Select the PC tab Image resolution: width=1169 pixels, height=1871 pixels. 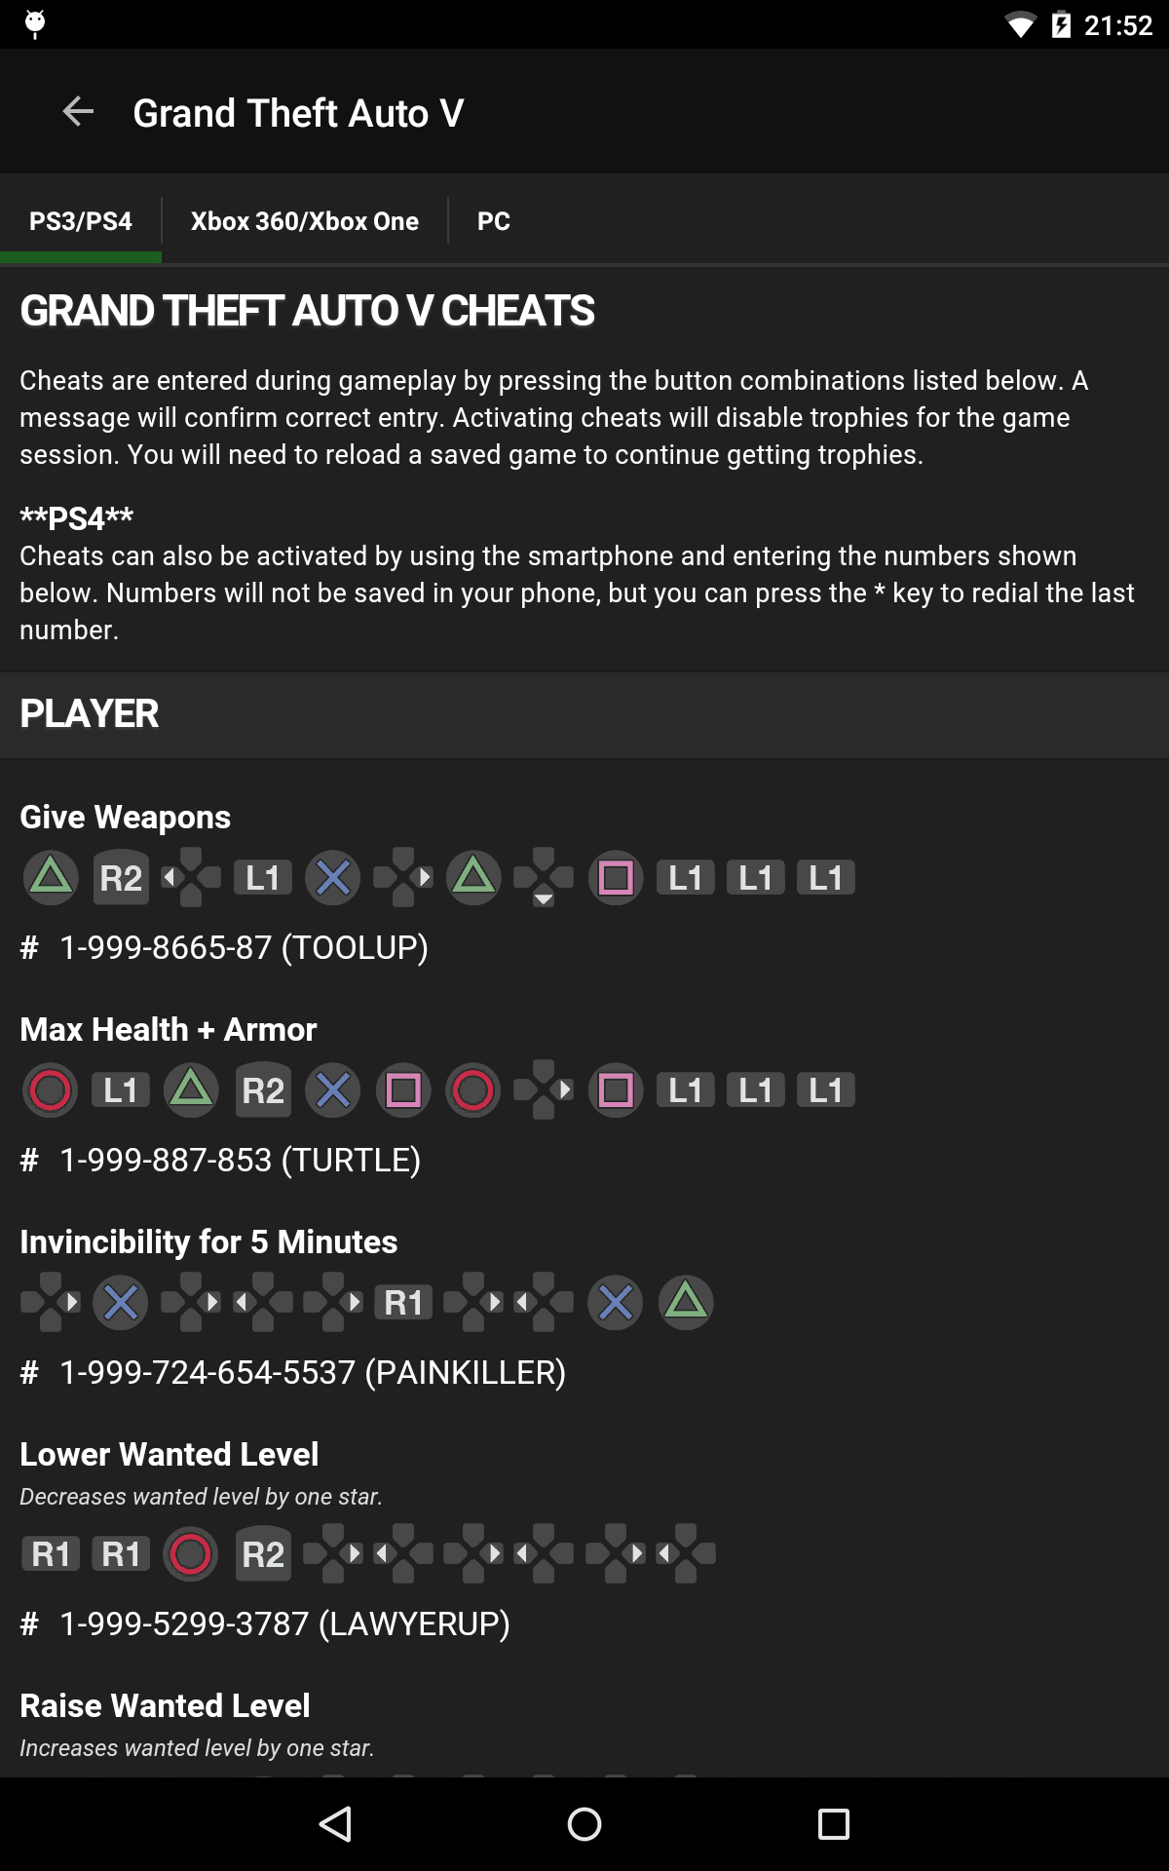[x=493, y=221]
